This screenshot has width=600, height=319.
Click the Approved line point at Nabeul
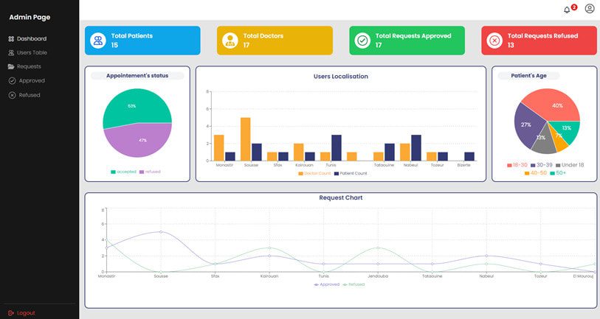[x=486, y=256]
